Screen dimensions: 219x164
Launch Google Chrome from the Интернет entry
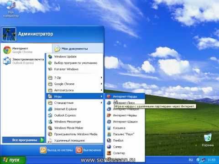click(23, 50)
